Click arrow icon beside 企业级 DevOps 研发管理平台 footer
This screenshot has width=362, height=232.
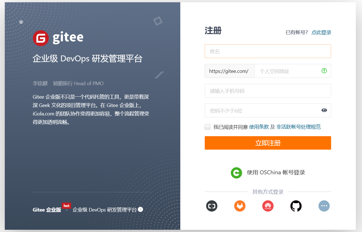[x=141, y=209]
